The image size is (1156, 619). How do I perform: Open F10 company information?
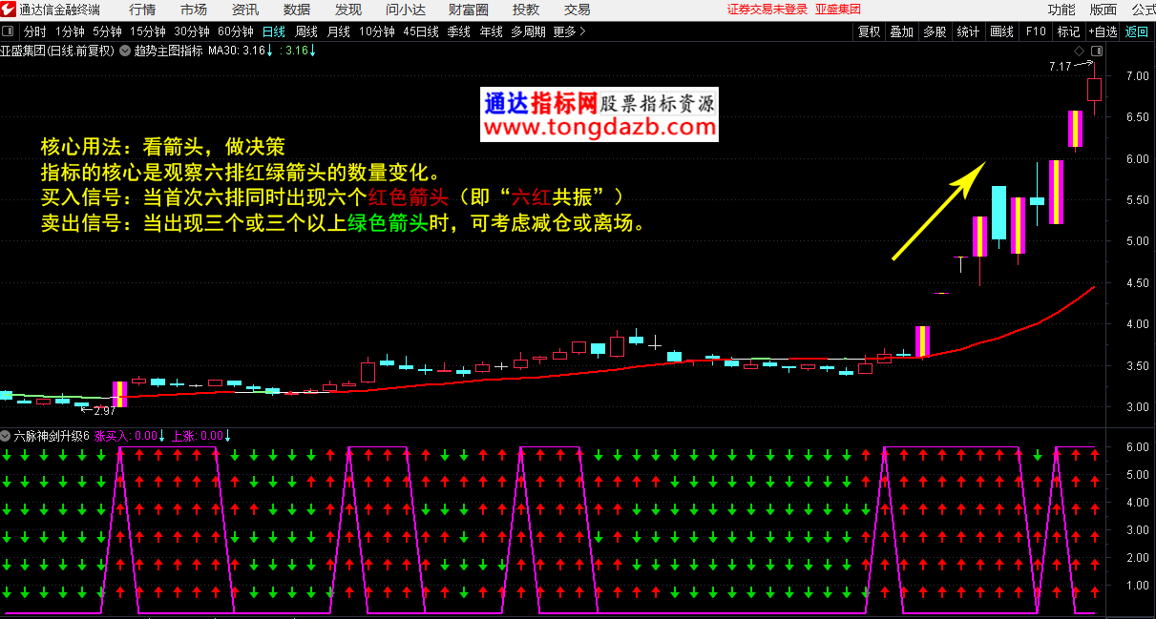pyautogui.click(x=1036, y=31)
